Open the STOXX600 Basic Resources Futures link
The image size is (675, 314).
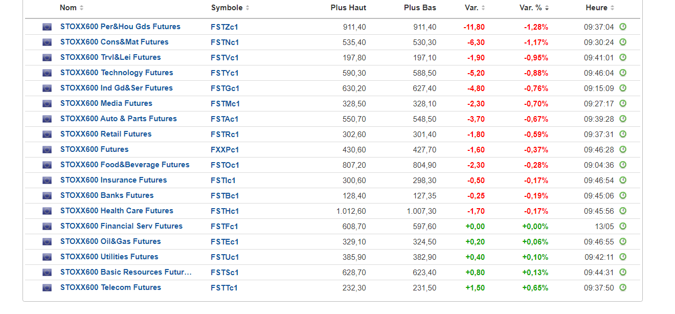(126, 272)
